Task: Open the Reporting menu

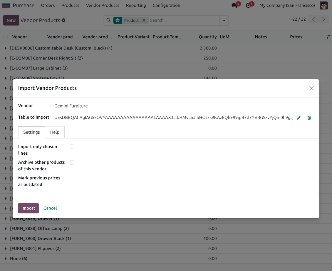Action: coord(136,5)
